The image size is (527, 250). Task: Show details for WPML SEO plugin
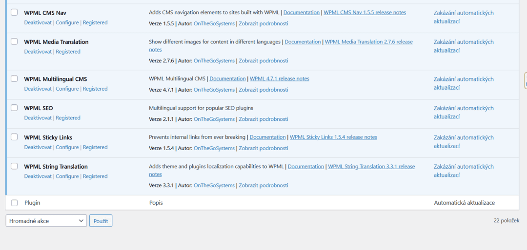pos(263,119)
